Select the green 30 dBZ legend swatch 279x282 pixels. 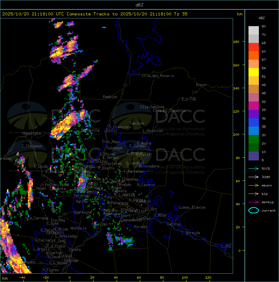point(254,139)
